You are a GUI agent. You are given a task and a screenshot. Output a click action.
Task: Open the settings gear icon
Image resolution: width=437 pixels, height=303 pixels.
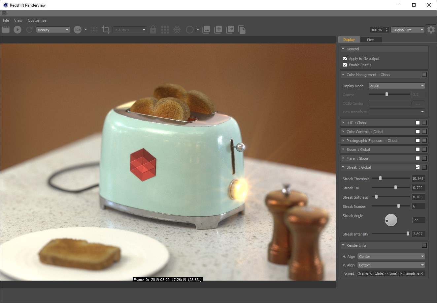pos(431,30)
